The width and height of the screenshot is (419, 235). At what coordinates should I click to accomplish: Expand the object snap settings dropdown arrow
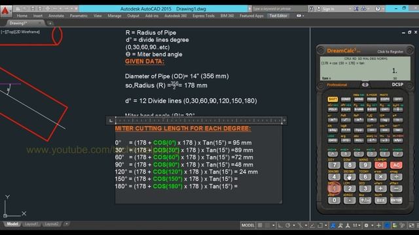coord(326,225)
